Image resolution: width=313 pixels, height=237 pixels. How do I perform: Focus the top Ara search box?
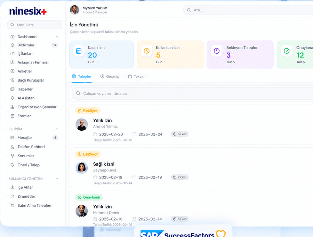[x=248, y=10]
